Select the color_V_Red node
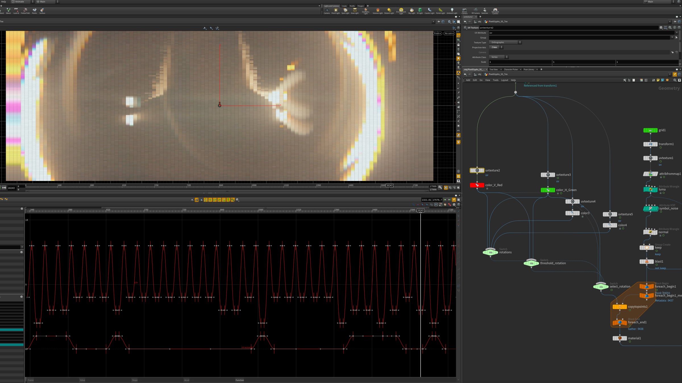The image size is (682, 383). pos(477,185)
